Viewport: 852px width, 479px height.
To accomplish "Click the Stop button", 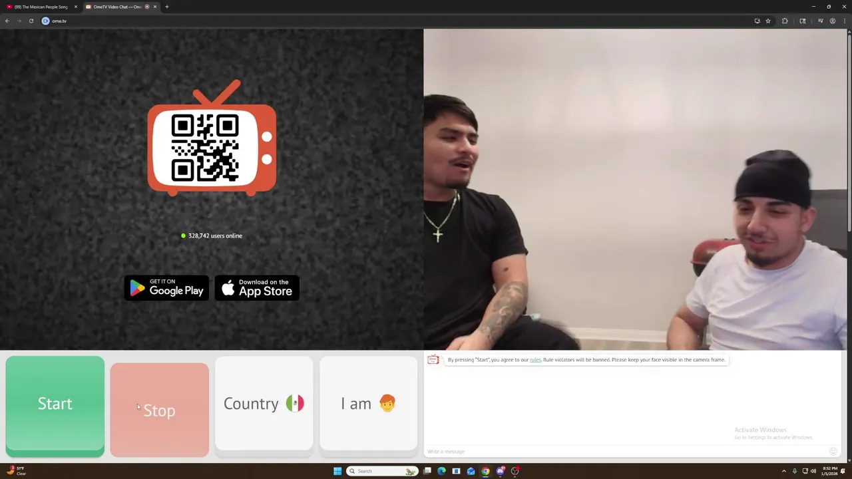I will [160, 410].
